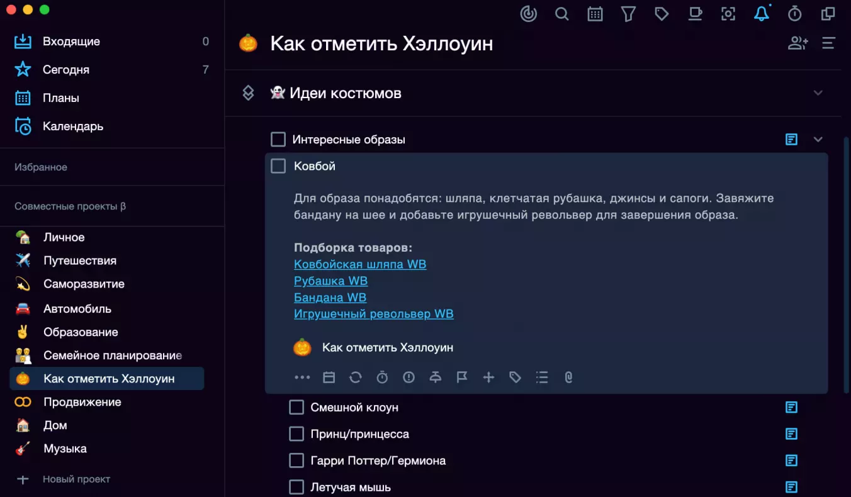Image resolution: width=851 pixels, height=497 pixels.
Task: Check the Интересные образы task
Action: point(278,139)
